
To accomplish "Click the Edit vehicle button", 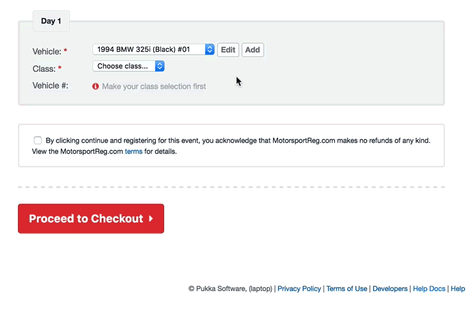I will [x=228, y=50].
